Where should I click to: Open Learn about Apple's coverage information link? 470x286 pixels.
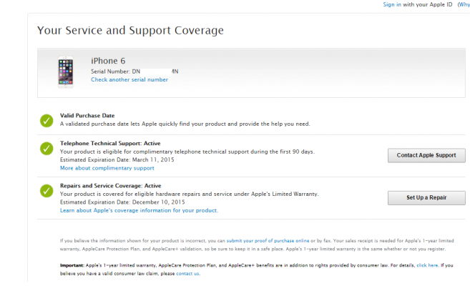139,210
